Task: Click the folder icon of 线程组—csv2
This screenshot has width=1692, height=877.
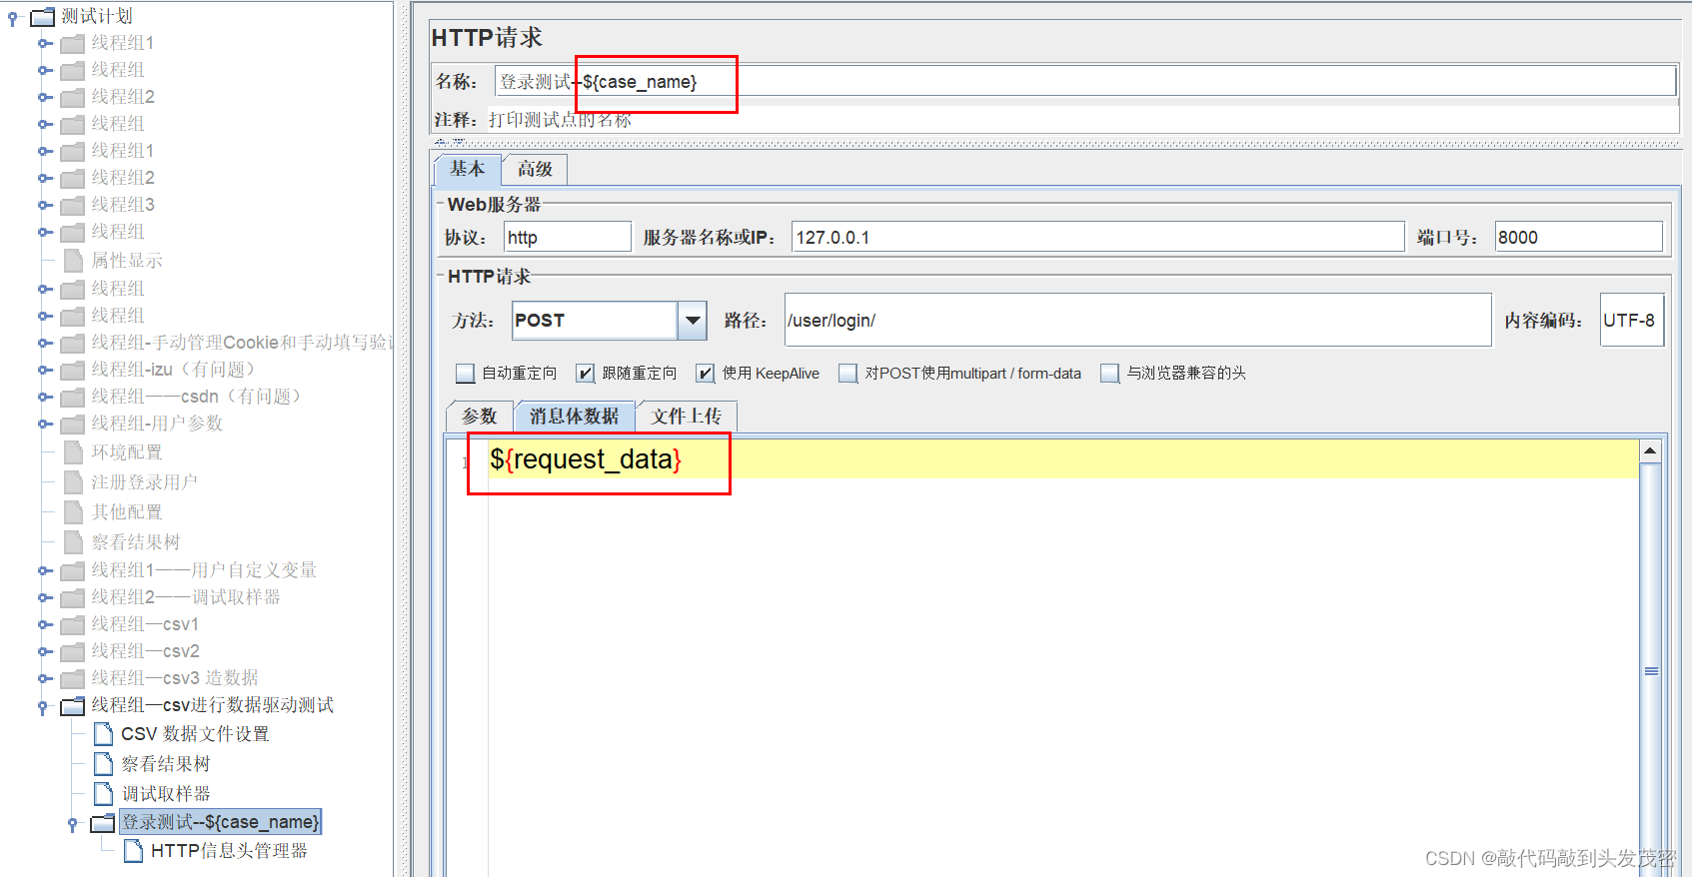Action: point(72,651)
